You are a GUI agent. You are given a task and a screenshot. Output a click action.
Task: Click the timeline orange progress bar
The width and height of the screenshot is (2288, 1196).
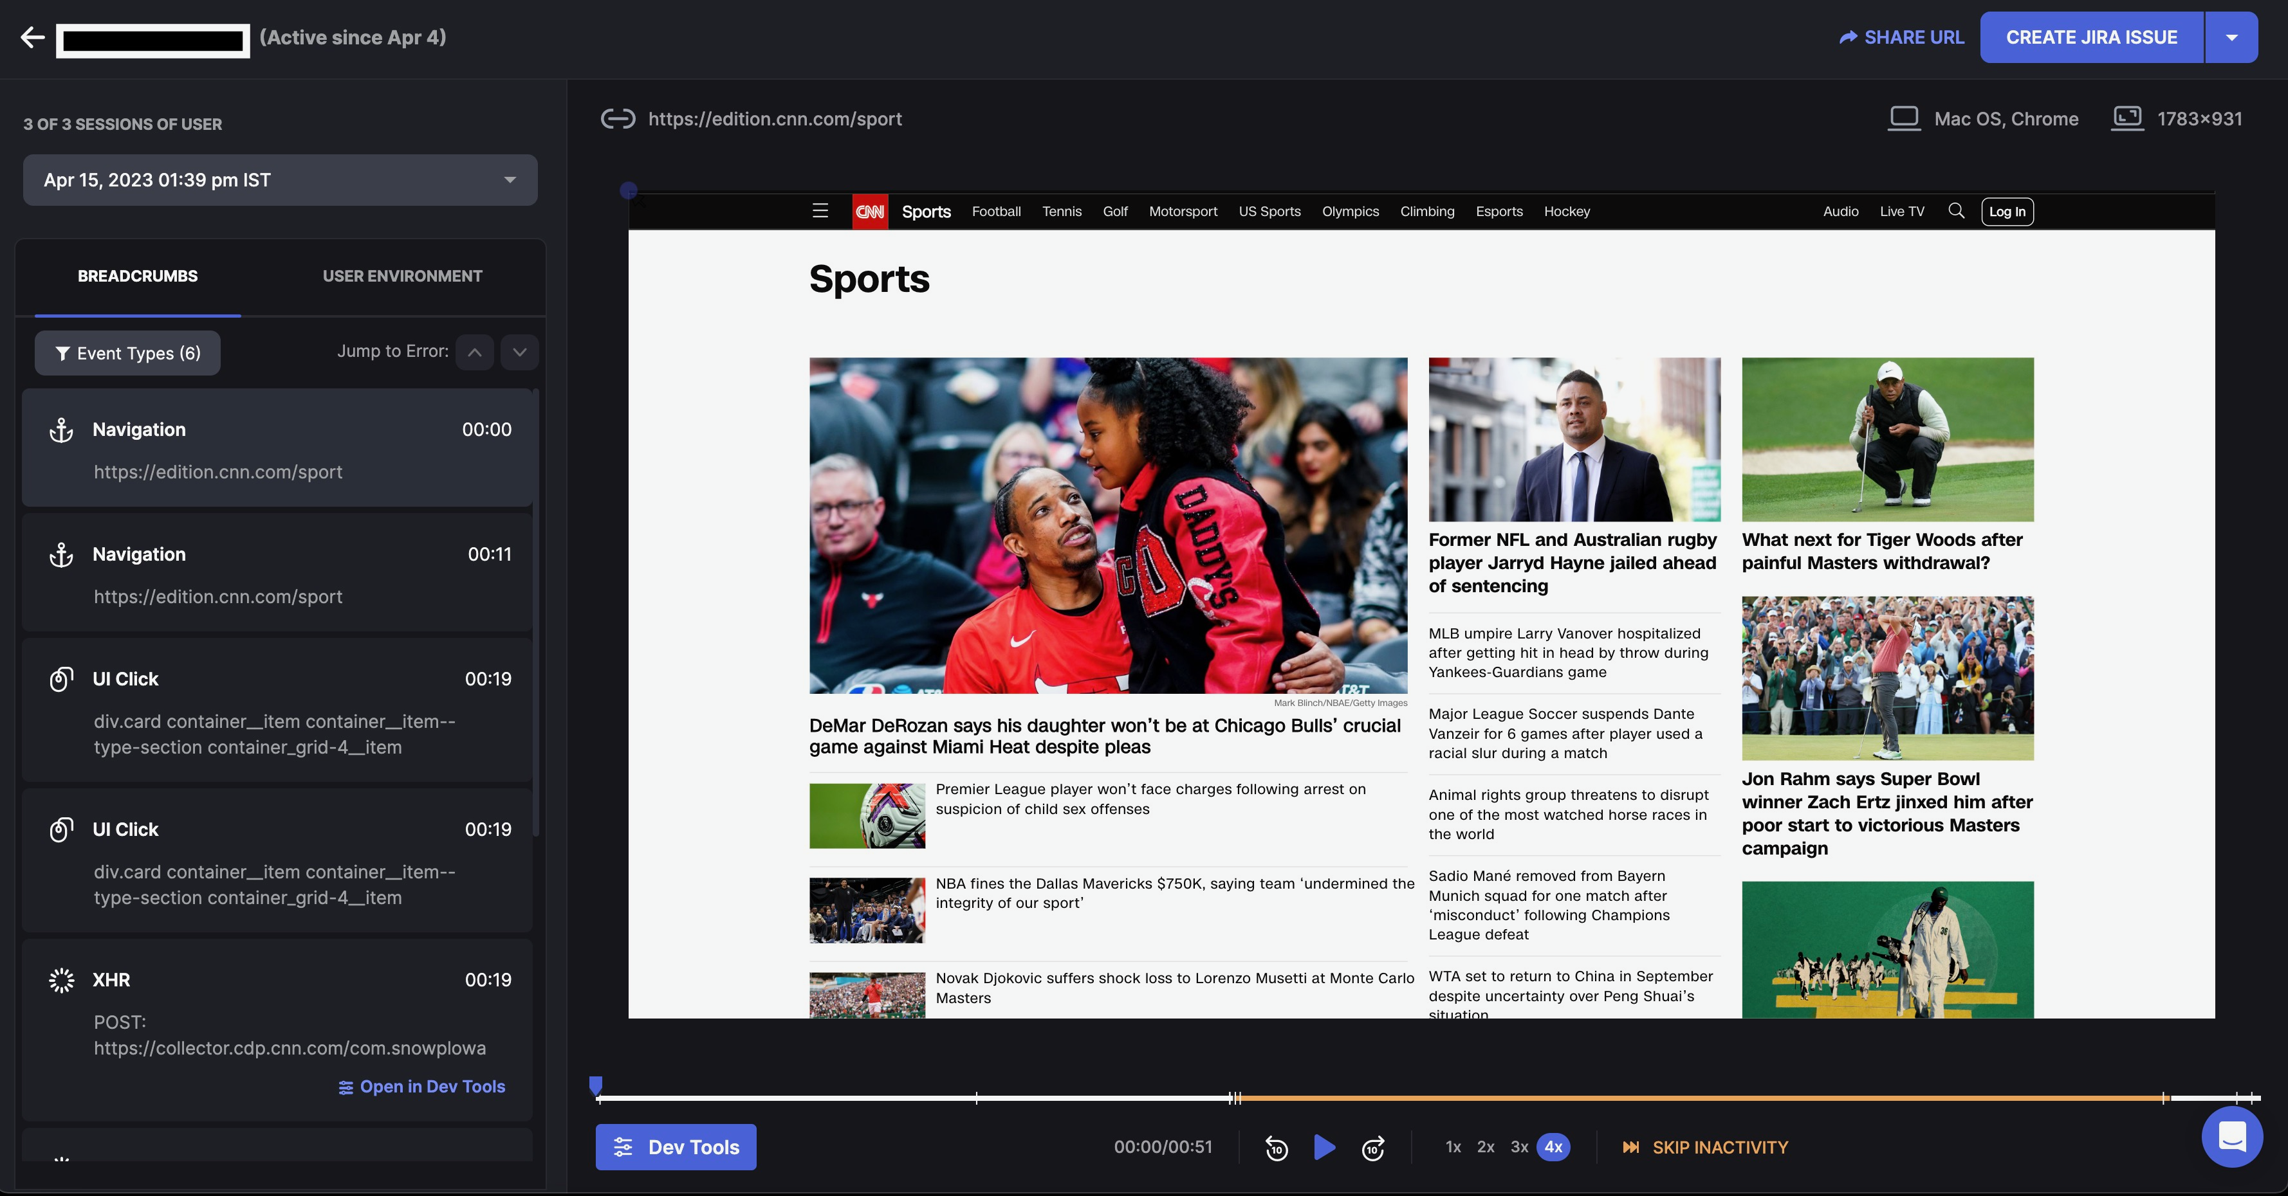(1688, 1098)
